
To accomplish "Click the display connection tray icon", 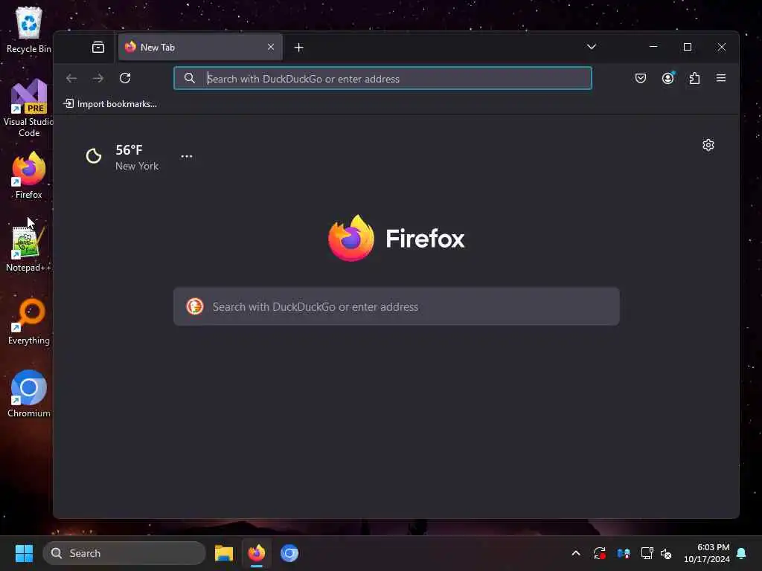I will click(647, 553).
